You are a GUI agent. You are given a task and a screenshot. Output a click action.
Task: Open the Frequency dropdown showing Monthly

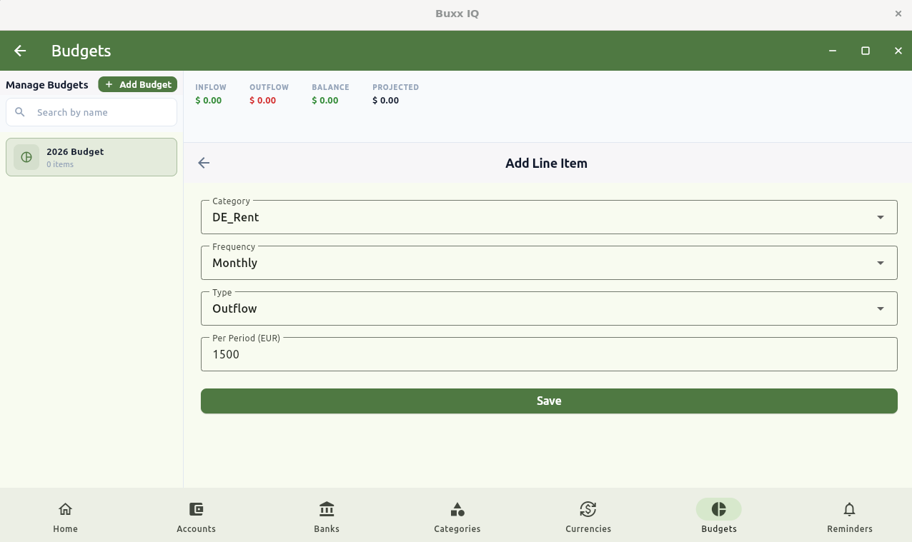tap(549, 263)
